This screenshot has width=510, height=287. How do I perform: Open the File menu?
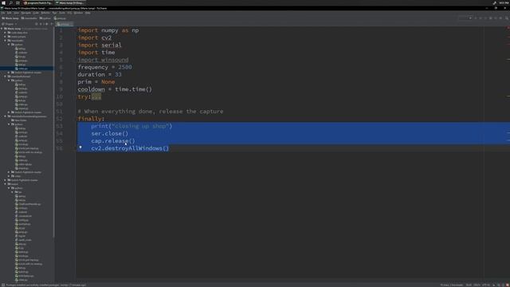click(3, 13)
